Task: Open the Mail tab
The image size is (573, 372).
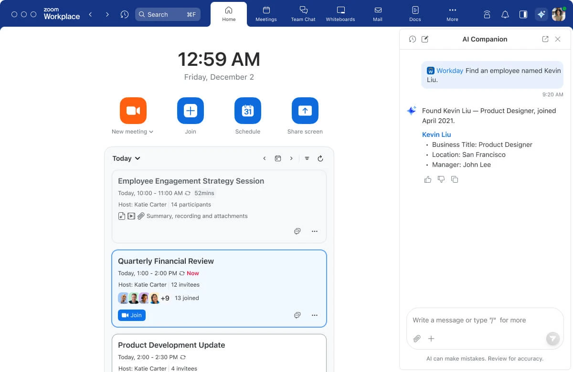Action: pos(378,14)
